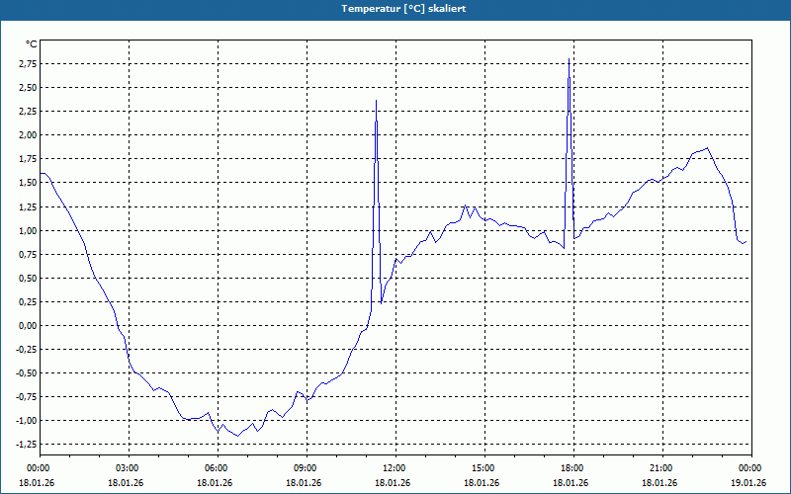Click the 15:00 time axis label
The height and width of the screenshot is (494, 791).
[x=484, y=468]
